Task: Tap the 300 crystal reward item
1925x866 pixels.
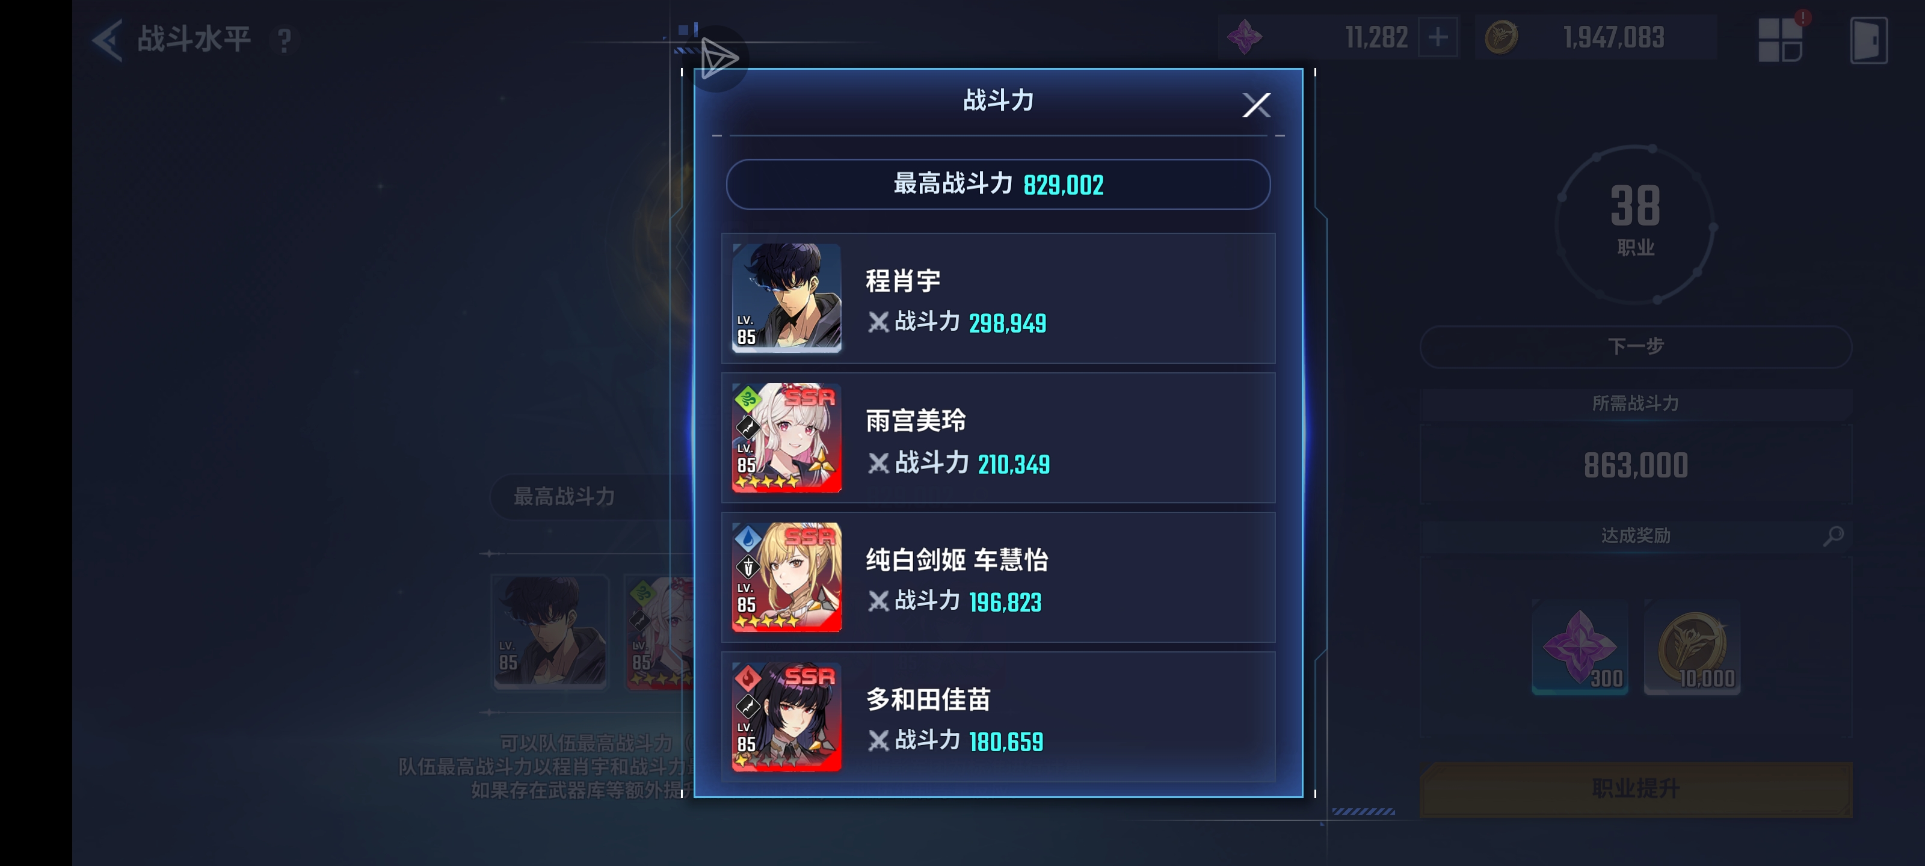Action: click(x=1579, y=647)
